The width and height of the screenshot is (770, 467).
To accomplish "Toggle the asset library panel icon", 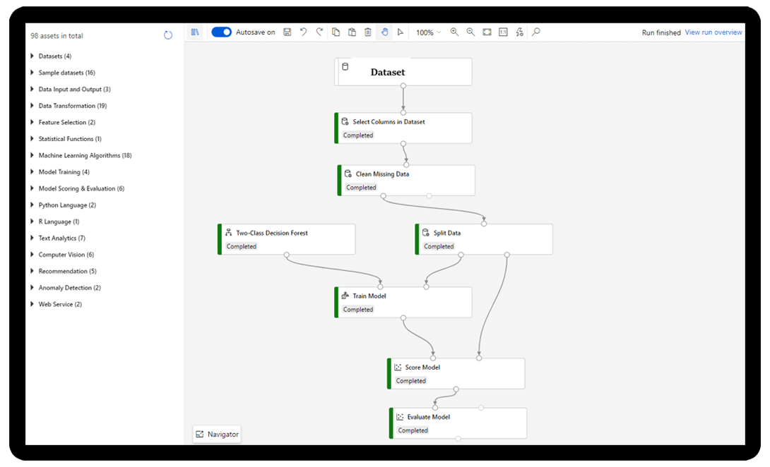I will click(196, 32).
